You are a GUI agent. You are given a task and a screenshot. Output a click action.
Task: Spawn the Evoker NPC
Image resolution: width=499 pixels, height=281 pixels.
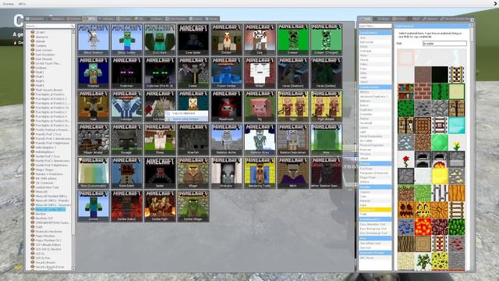193,73
